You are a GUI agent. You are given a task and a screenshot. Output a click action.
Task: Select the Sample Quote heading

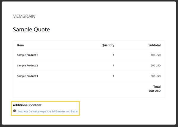[31, 30]
